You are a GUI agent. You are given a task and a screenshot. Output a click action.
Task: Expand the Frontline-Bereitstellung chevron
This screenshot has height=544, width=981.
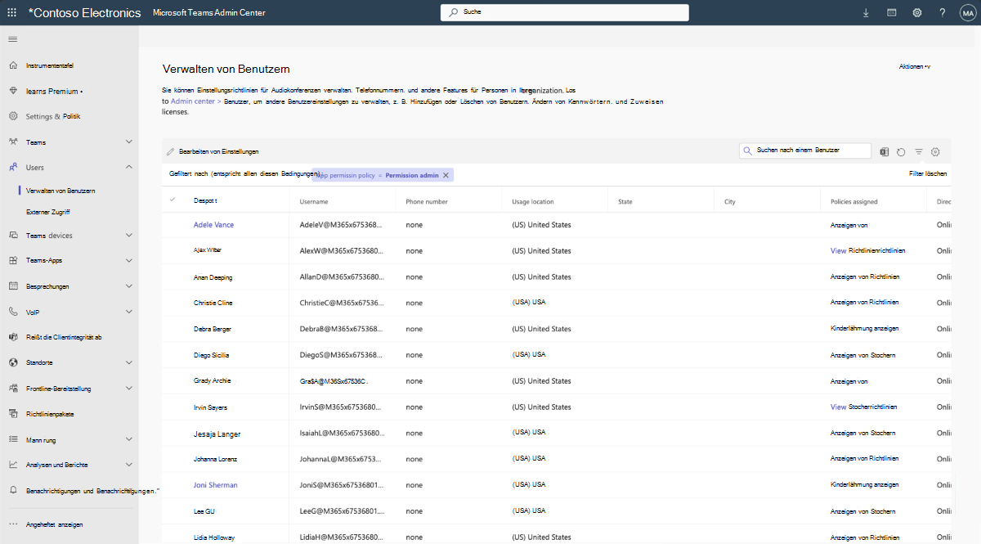129,389
